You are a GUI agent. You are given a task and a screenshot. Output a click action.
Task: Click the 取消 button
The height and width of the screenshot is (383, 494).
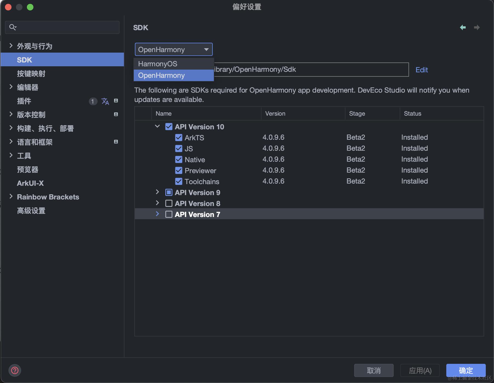point(374,370)
